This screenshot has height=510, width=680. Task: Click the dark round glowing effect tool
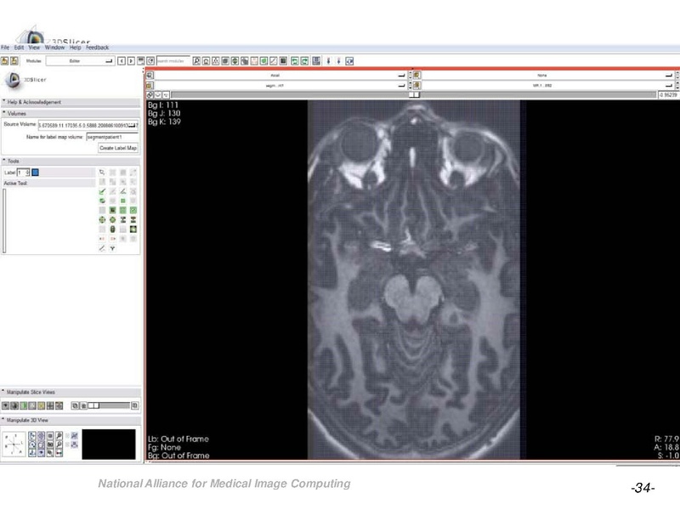click(133, 229)
